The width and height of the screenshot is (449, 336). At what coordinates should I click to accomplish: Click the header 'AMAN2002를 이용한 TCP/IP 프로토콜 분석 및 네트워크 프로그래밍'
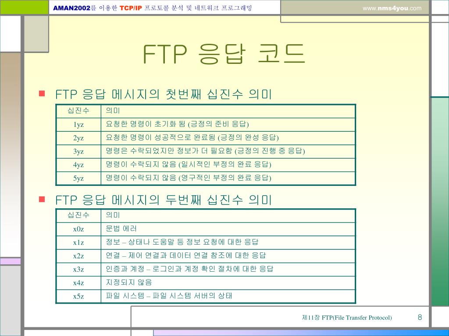tap(152, 8)
